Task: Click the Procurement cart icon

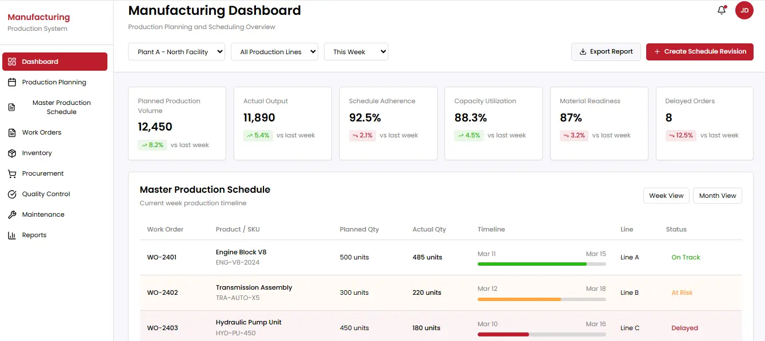Action: coord(12,173)
